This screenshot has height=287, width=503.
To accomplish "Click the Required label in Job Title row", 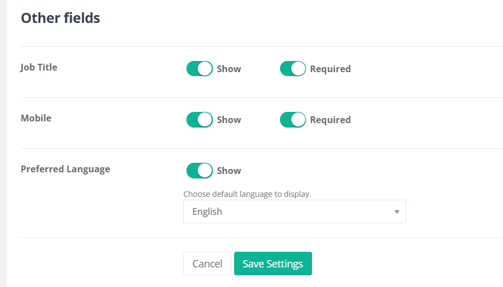I will pos(330,69).
